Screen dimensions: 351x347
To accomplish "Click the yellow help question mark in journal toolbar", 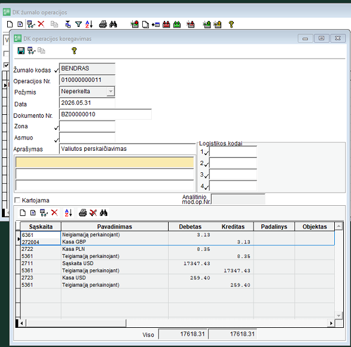I will 231,24.
